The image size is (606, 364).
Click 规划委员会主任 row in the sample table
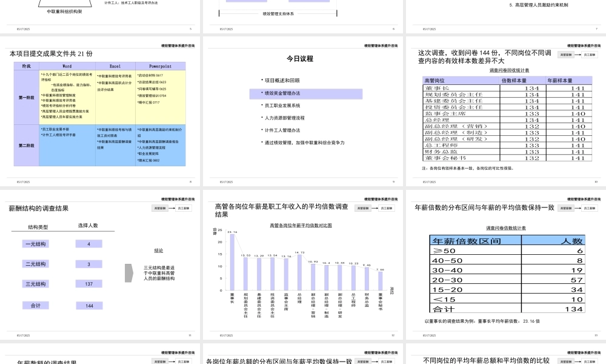pyautogui.click(x=507, y=95)
